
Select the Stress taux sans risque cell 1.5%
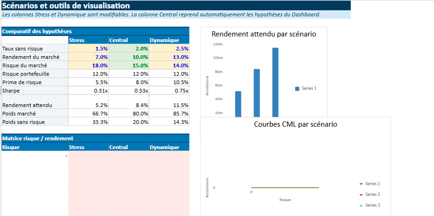point(89,49)
